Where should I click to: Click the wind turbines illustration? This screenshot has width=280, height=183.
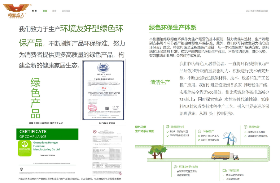coord(228,138)
